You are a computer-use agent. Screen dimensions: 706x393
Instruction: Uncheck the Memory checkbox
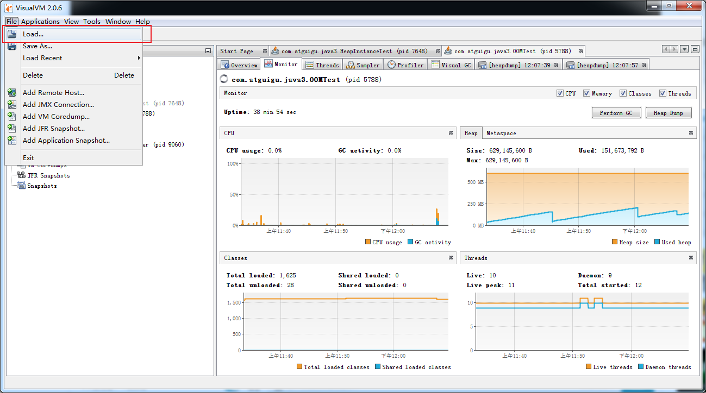click(x=586, y=93)
